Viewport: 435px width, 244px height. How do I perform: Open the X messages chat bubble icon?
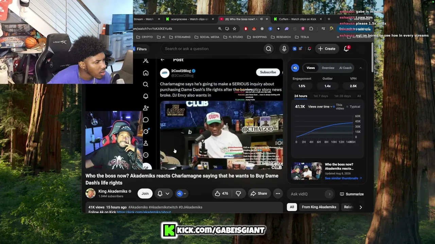(x=146, y=120)
